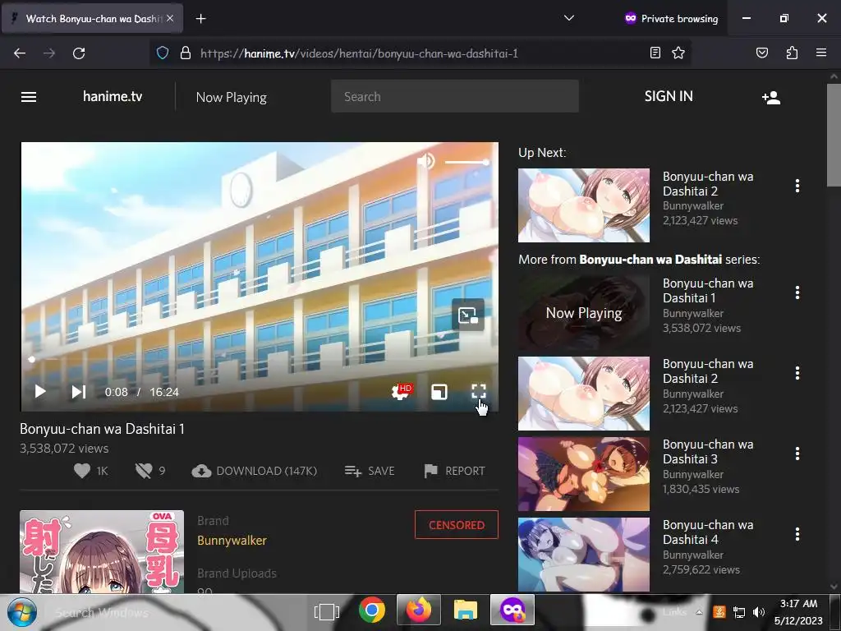Viewport: 841px width, 631px height.
Task: Open the Now Playing header link
Action: pyautogui.click(x=231, y=97)
